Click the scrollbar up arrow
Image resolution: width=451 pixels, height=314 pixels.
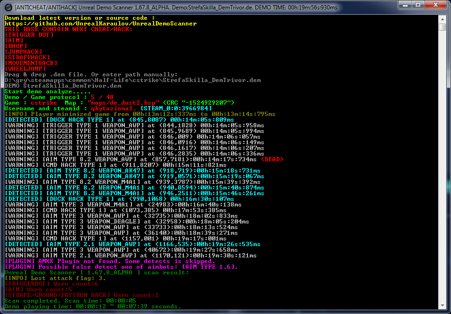(443, 19)
